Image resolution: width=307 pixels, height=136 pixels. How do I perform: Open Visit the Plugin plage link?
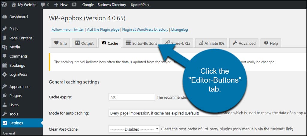[103, 30]
